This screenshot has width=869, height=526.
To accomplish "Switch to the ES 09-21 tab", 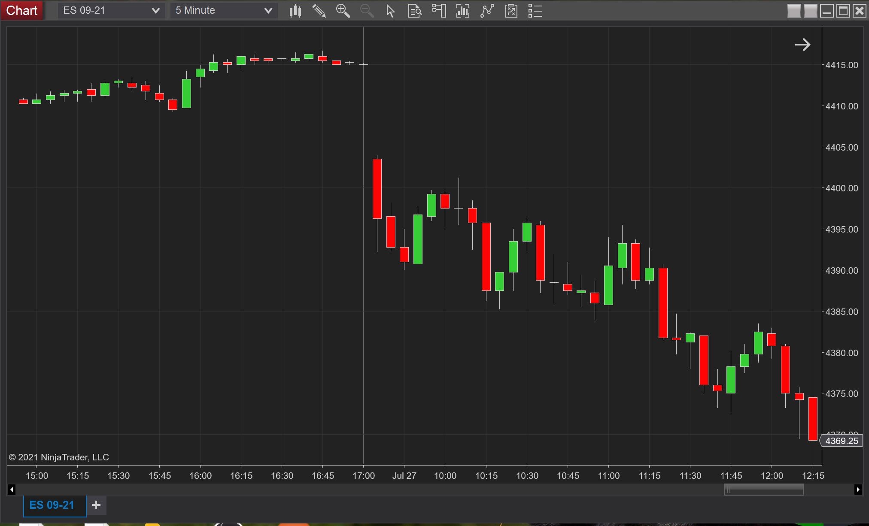I will (x=52, y=505).
